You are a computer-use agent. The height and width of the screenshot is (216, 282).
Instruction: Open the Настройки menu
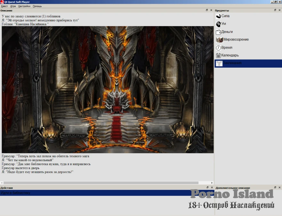click(24, 6)
